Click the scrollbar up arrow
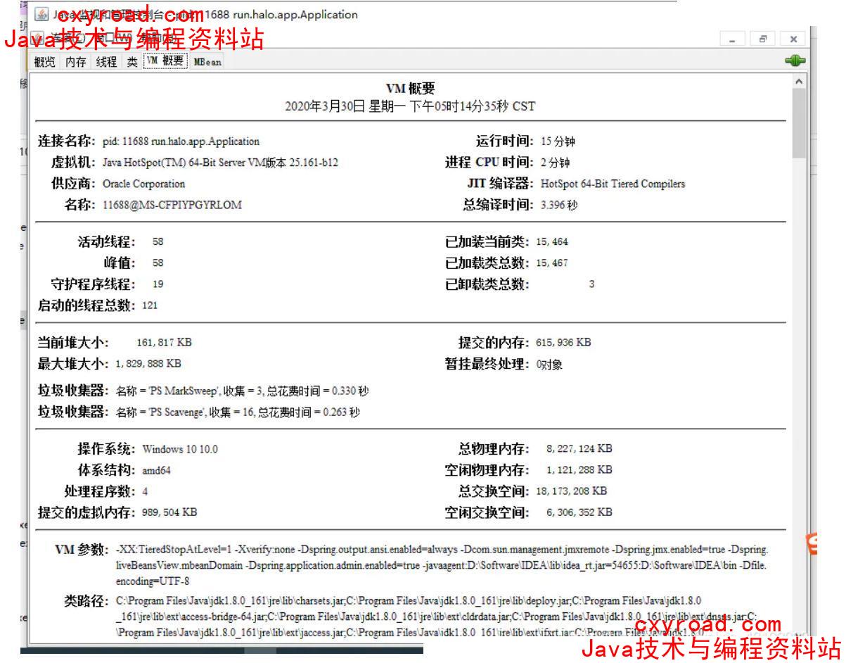This screenshot has width=846, height=663. point(798,82)
